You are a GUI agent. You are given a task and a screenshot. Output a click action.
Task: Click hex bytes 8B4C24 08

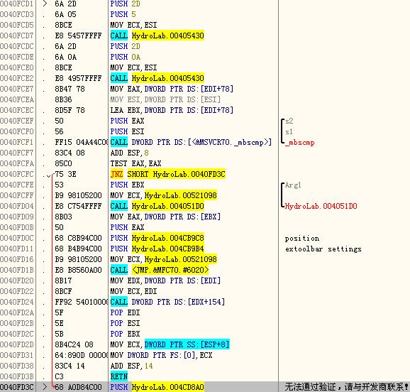74,344
